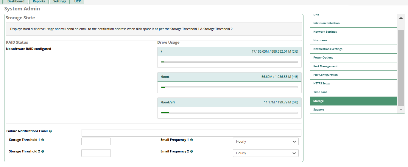Open the UCP menu tab
The height and width of the screenshot is (167, 408).
point(77,2)
